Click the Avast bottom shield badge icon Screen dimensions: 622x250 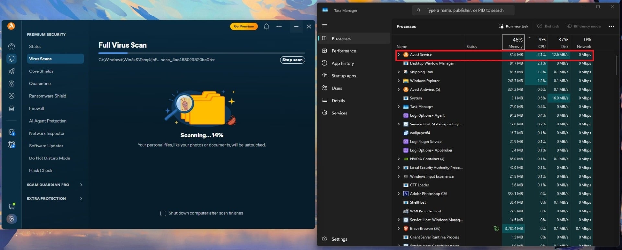(x=12, y=219)
